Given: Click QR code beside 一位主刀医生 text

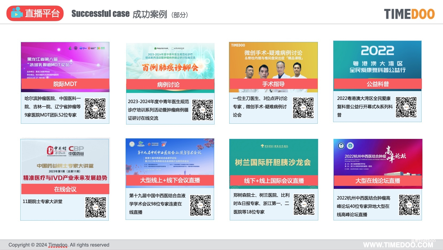Looking at the screenshot, I should 303,108.
